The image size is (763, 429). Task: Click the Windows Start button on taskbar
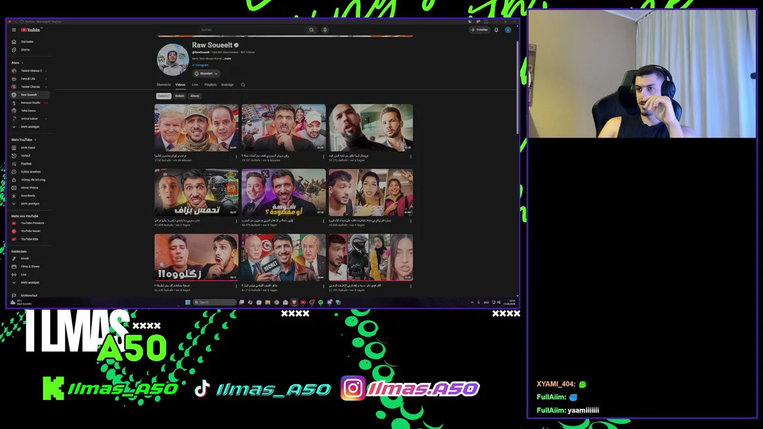coord(187,302)
